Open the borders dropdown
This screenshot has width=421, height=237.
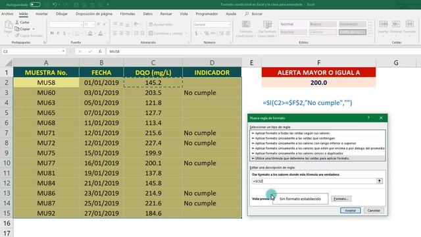point(82,34)
